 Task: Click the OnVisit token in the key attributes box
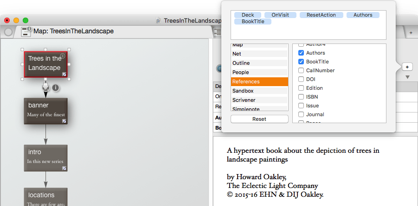click(x=280, y=15)
